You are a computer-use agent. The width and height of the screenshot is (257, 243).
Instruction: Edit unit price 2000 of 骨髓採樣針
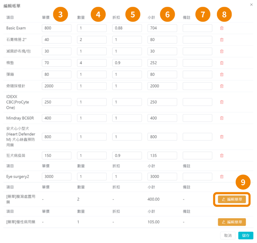pos(57,86)
